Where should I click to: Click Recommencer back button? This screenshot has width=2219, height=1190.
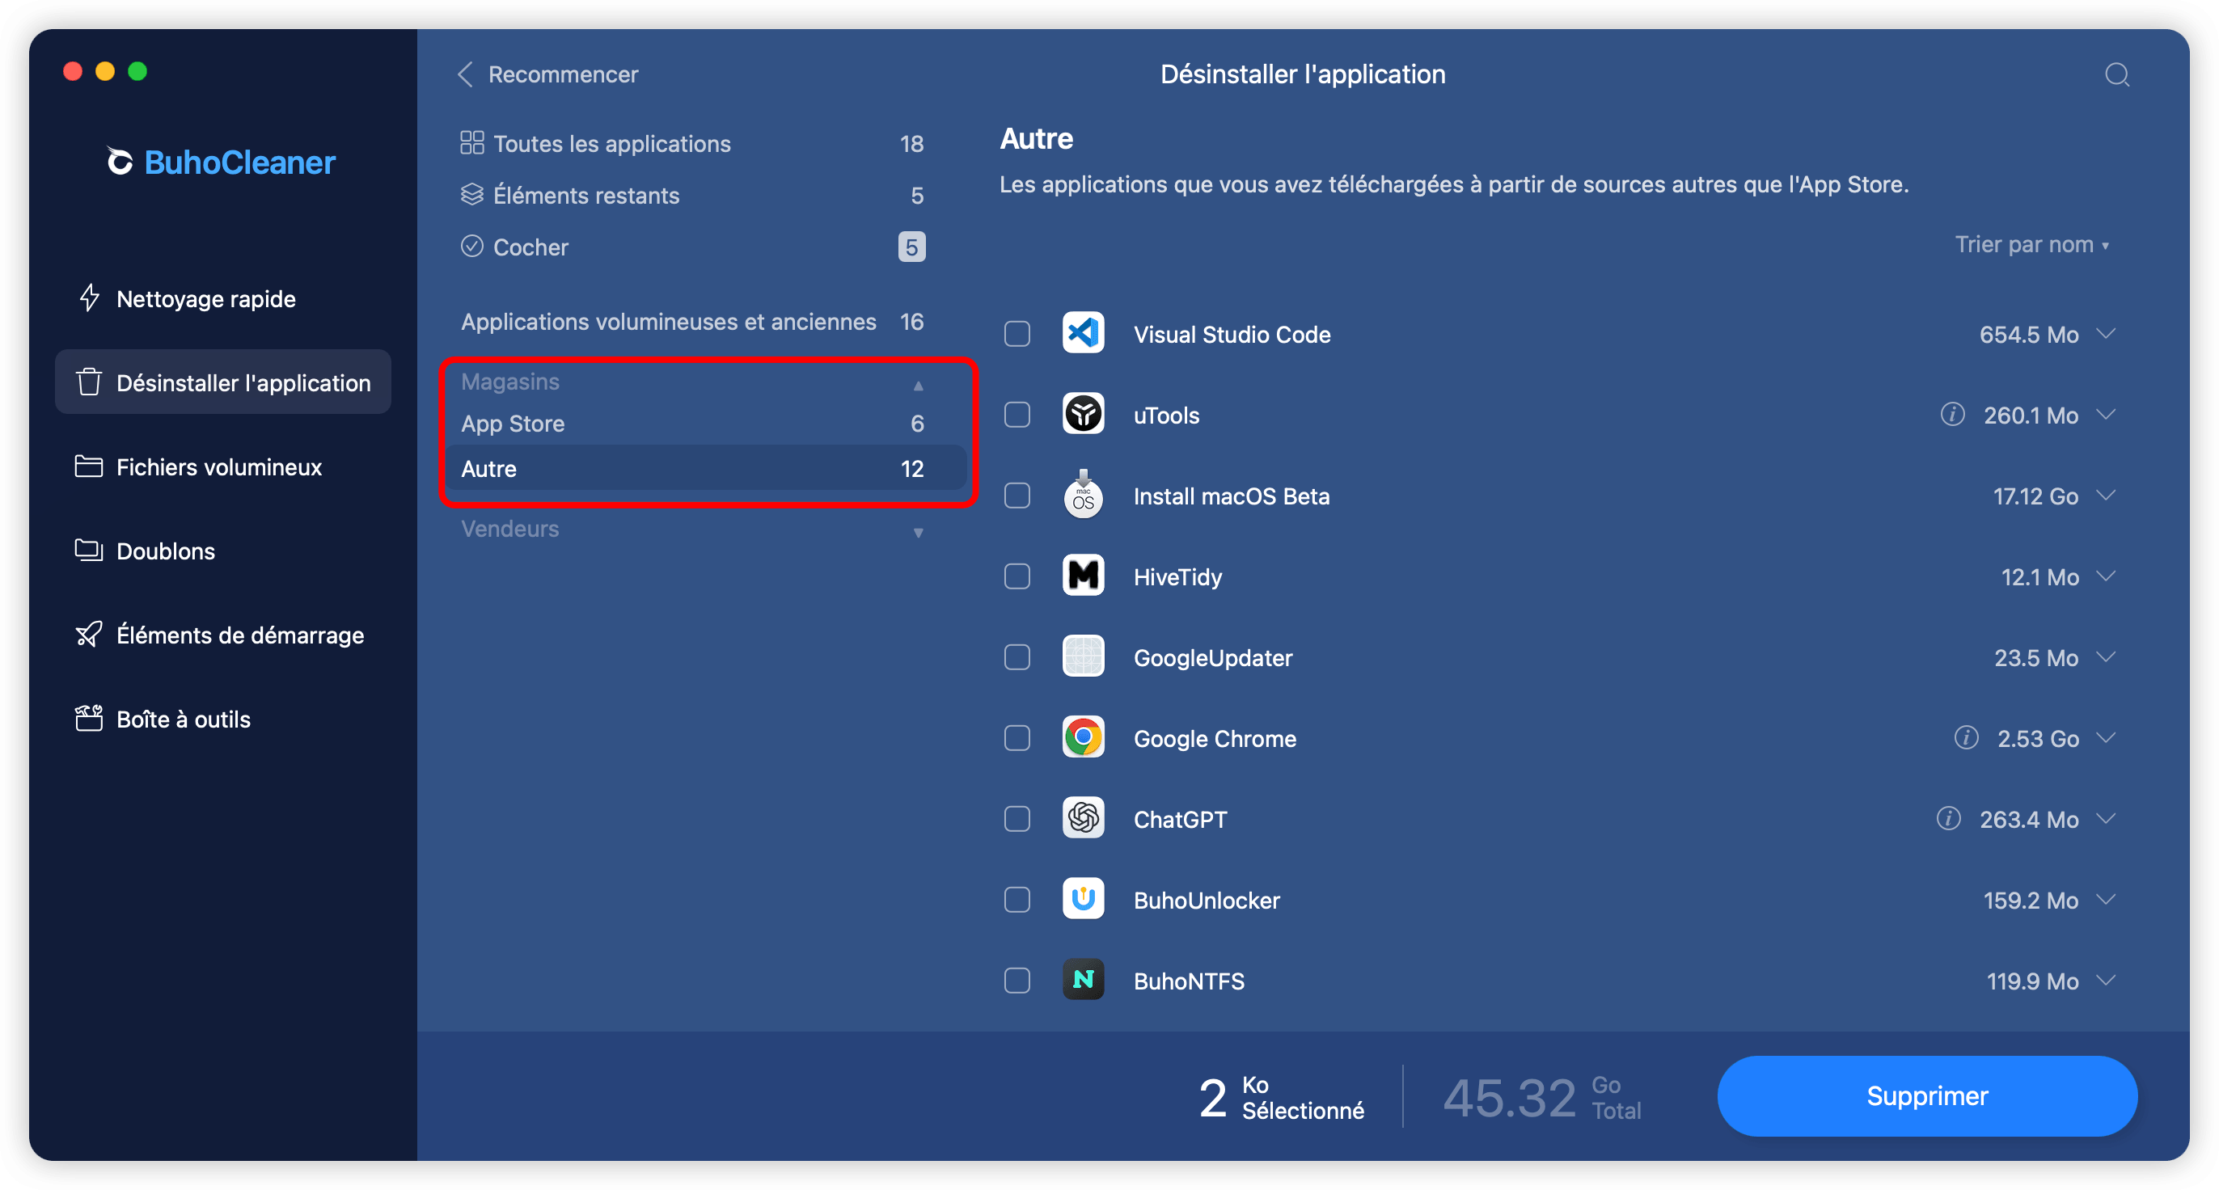547,74
